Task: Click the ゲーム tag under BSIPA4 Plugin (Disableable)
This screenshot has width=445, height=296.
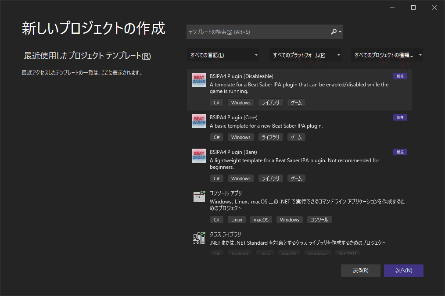Action: (296, 102)
